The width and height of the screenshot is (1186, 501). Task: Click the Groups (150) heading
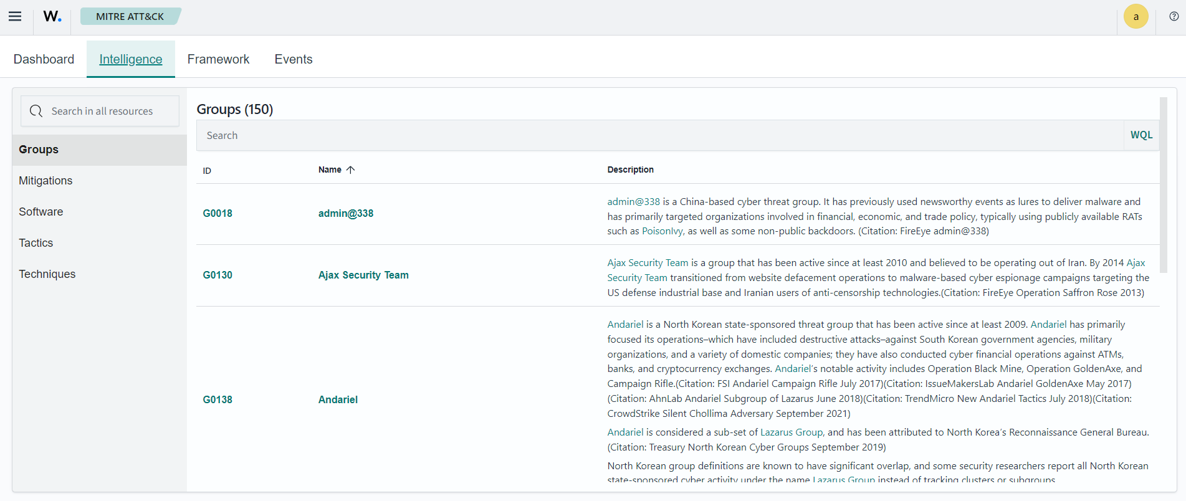click(x=235, y=109)
